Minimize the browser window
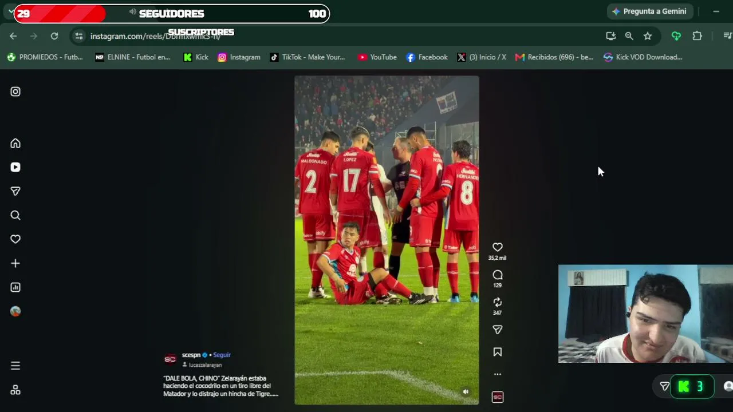The image size is (733, 412). (716, 11)
